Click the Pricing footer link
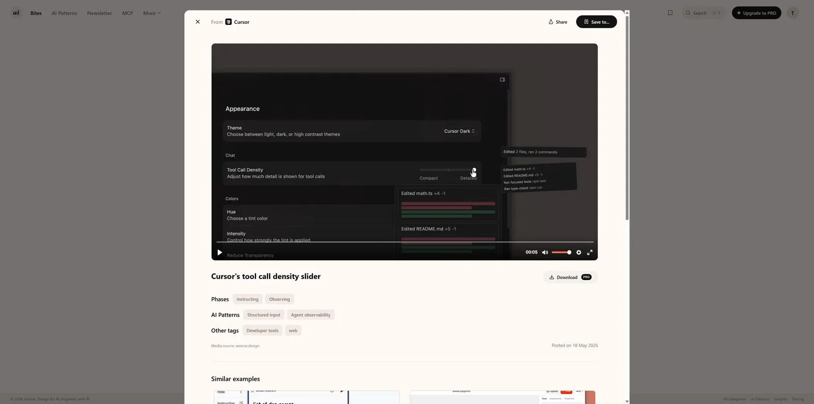The width and height of the screenshot is (814, 404). [x=798, y=399]
